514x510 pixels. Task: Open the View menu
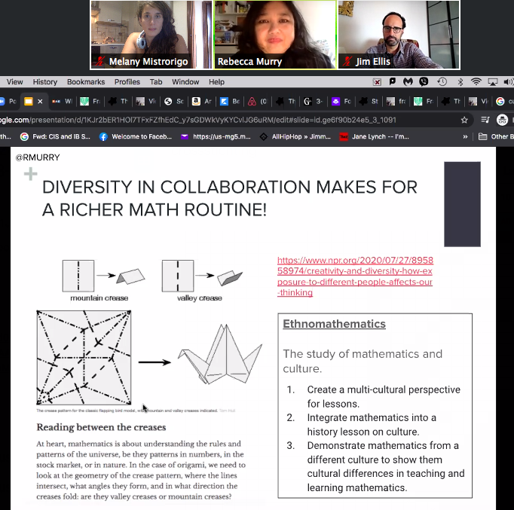[15, 82]
